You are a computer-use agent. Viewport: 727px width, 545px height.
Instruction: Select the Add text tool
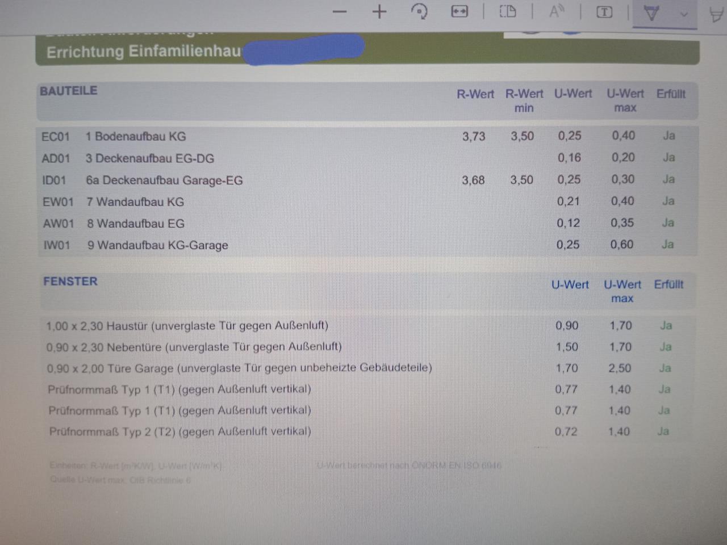(604, 12)
